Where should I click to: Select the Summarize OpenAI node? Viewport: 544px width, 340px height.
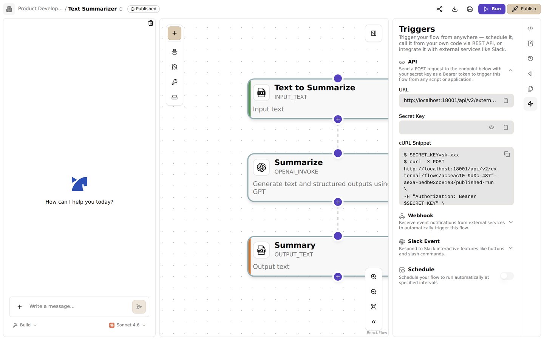pyautogui.click(x=318, y=178)
